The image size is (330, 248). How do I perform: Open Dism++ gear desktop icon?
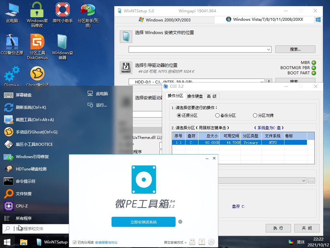click(x=12, y=76)
